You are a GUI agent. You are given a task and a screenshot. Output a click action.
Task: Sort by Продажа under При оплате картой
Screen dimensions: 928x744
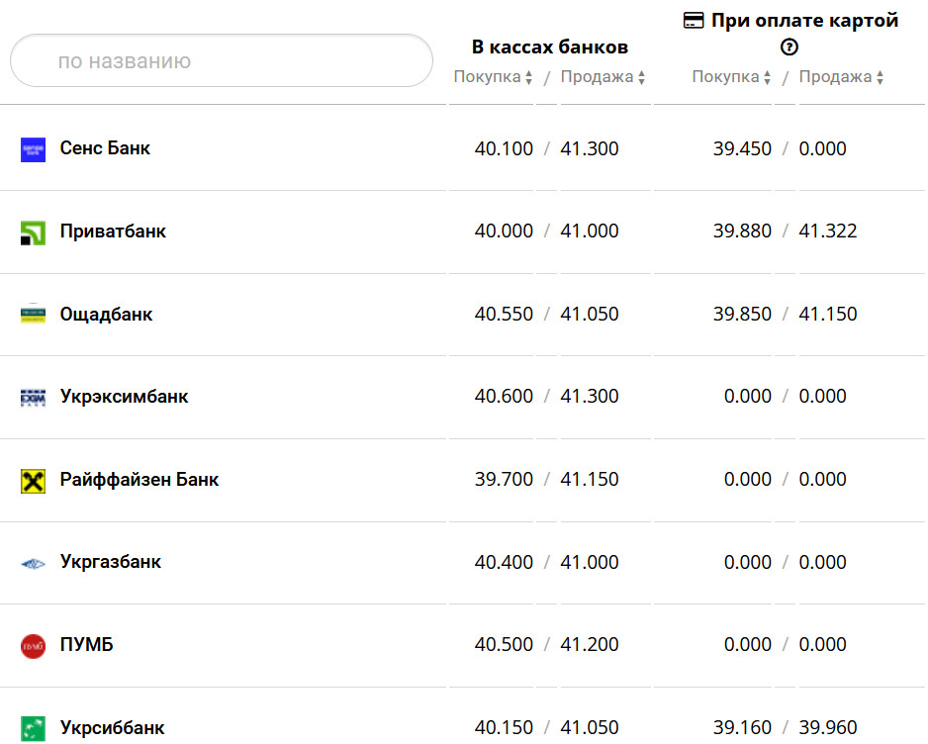tap(841, 77)
